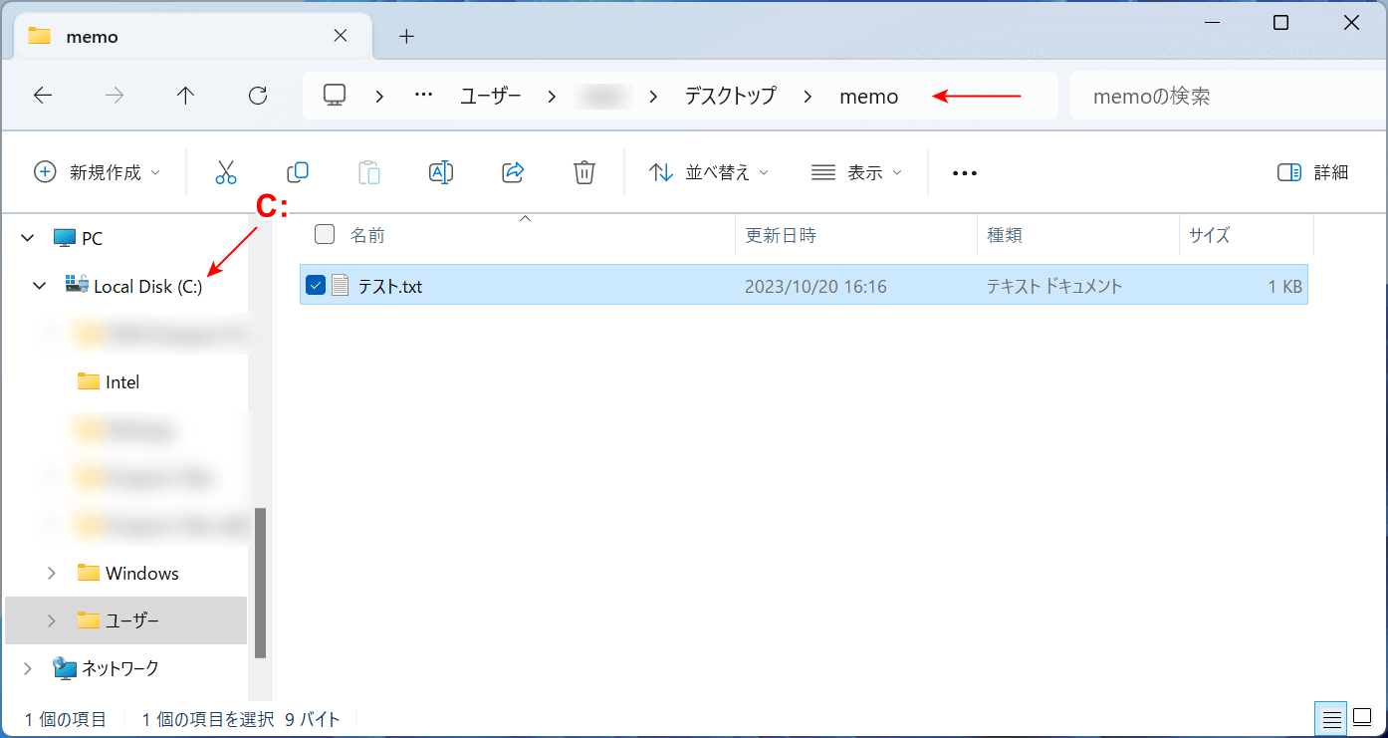This screenshot has height=738, width=1388.
Task: Click the Share icon in toolbar
Action: (513, 172)
